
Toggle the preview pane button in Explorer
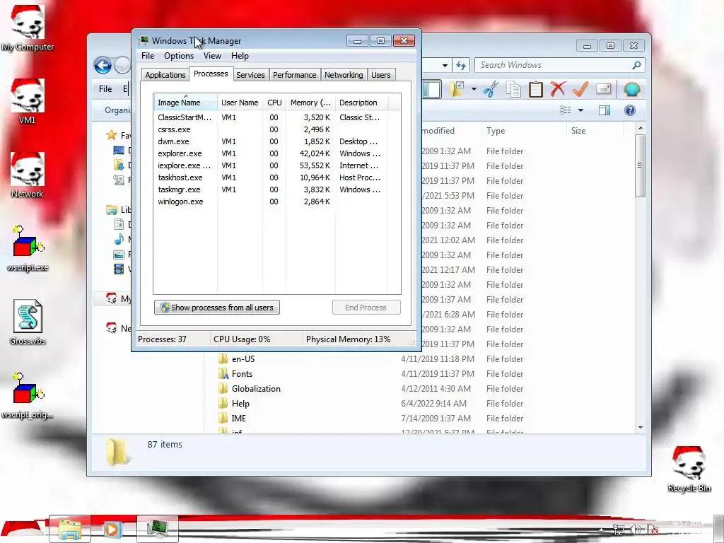[x=605, y=110]
